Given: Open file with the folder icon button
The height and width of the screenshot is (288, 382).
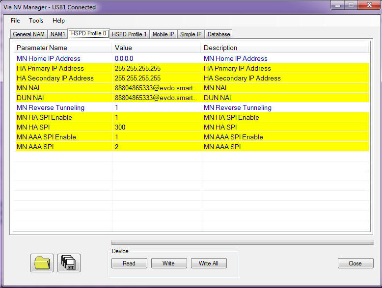Looking at the screenshot, I should pyautogui.click(x=42, y=263).
